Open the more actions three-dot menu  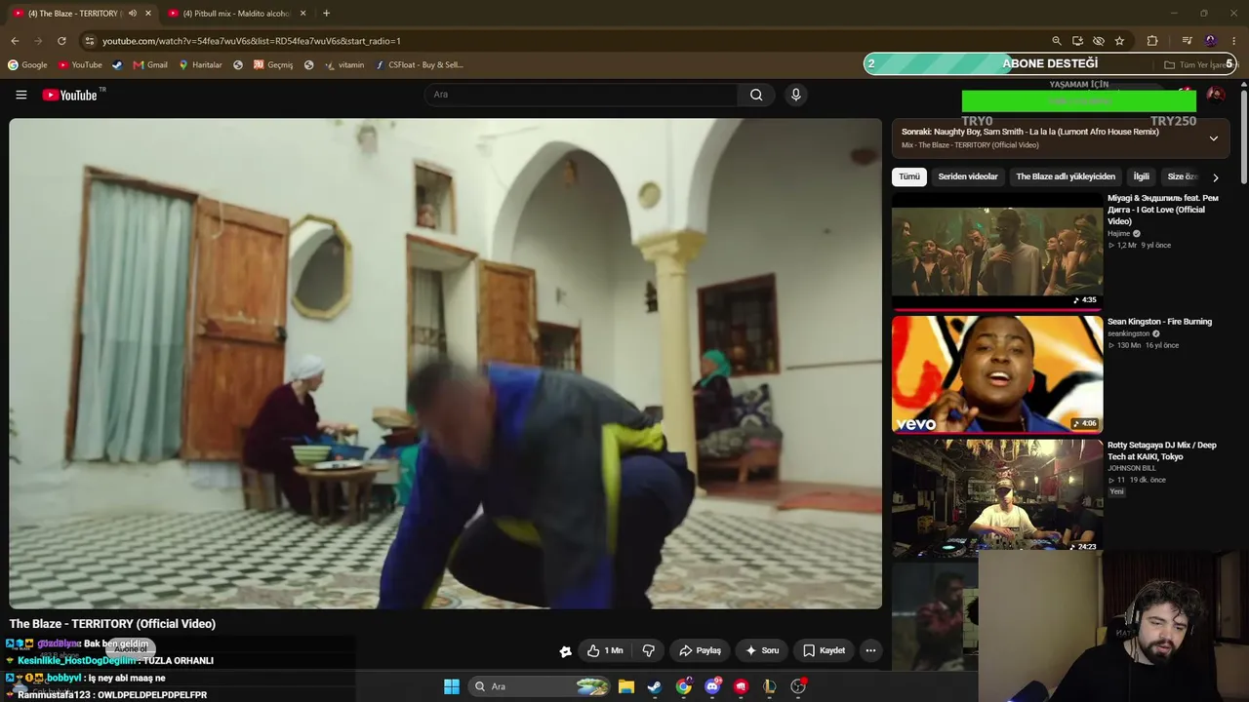coord(870,650)
